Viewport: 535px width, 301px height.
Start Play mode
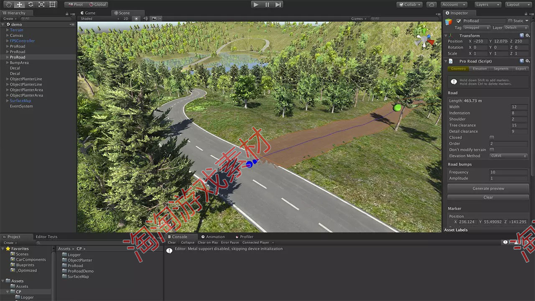[256, 4]
